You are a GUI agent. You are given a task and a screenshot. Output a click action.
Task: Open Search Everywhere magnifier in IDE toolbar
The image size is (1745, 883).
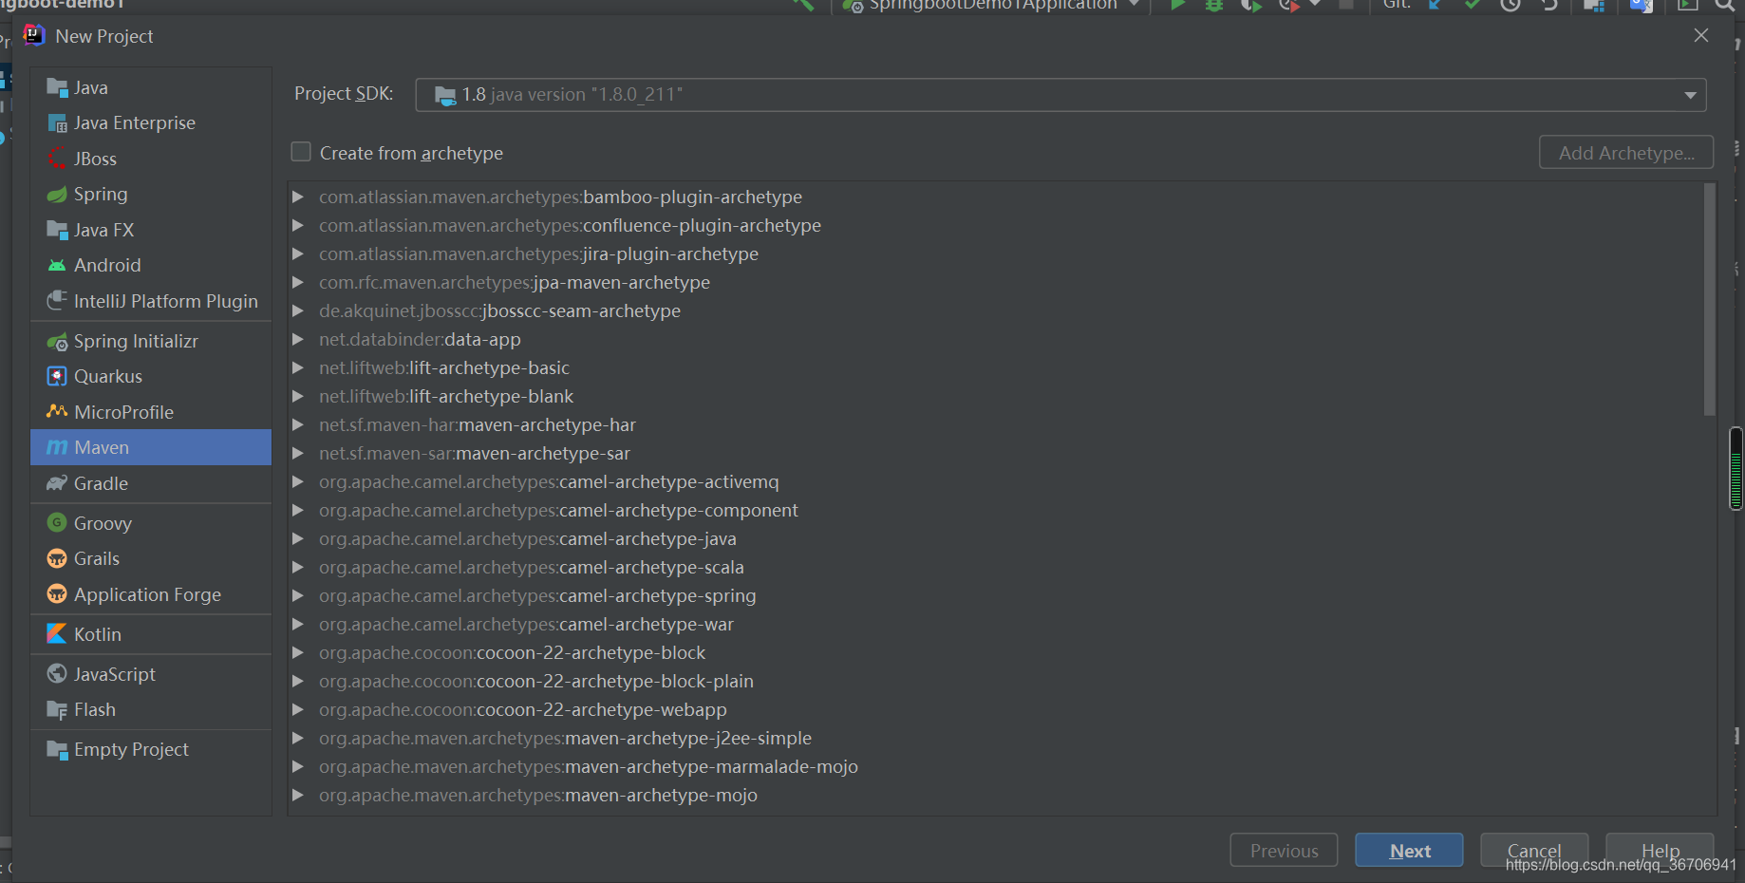point(1725,5)
